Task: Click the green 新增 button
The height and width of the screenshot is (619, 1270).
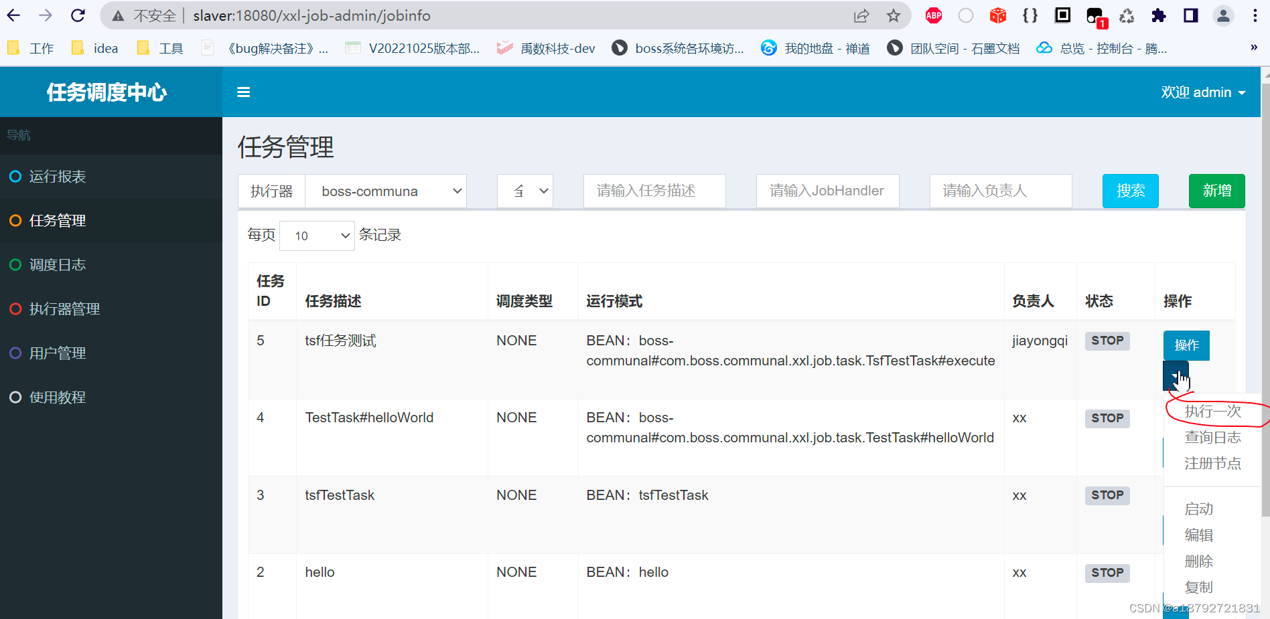Action: 1217,191
